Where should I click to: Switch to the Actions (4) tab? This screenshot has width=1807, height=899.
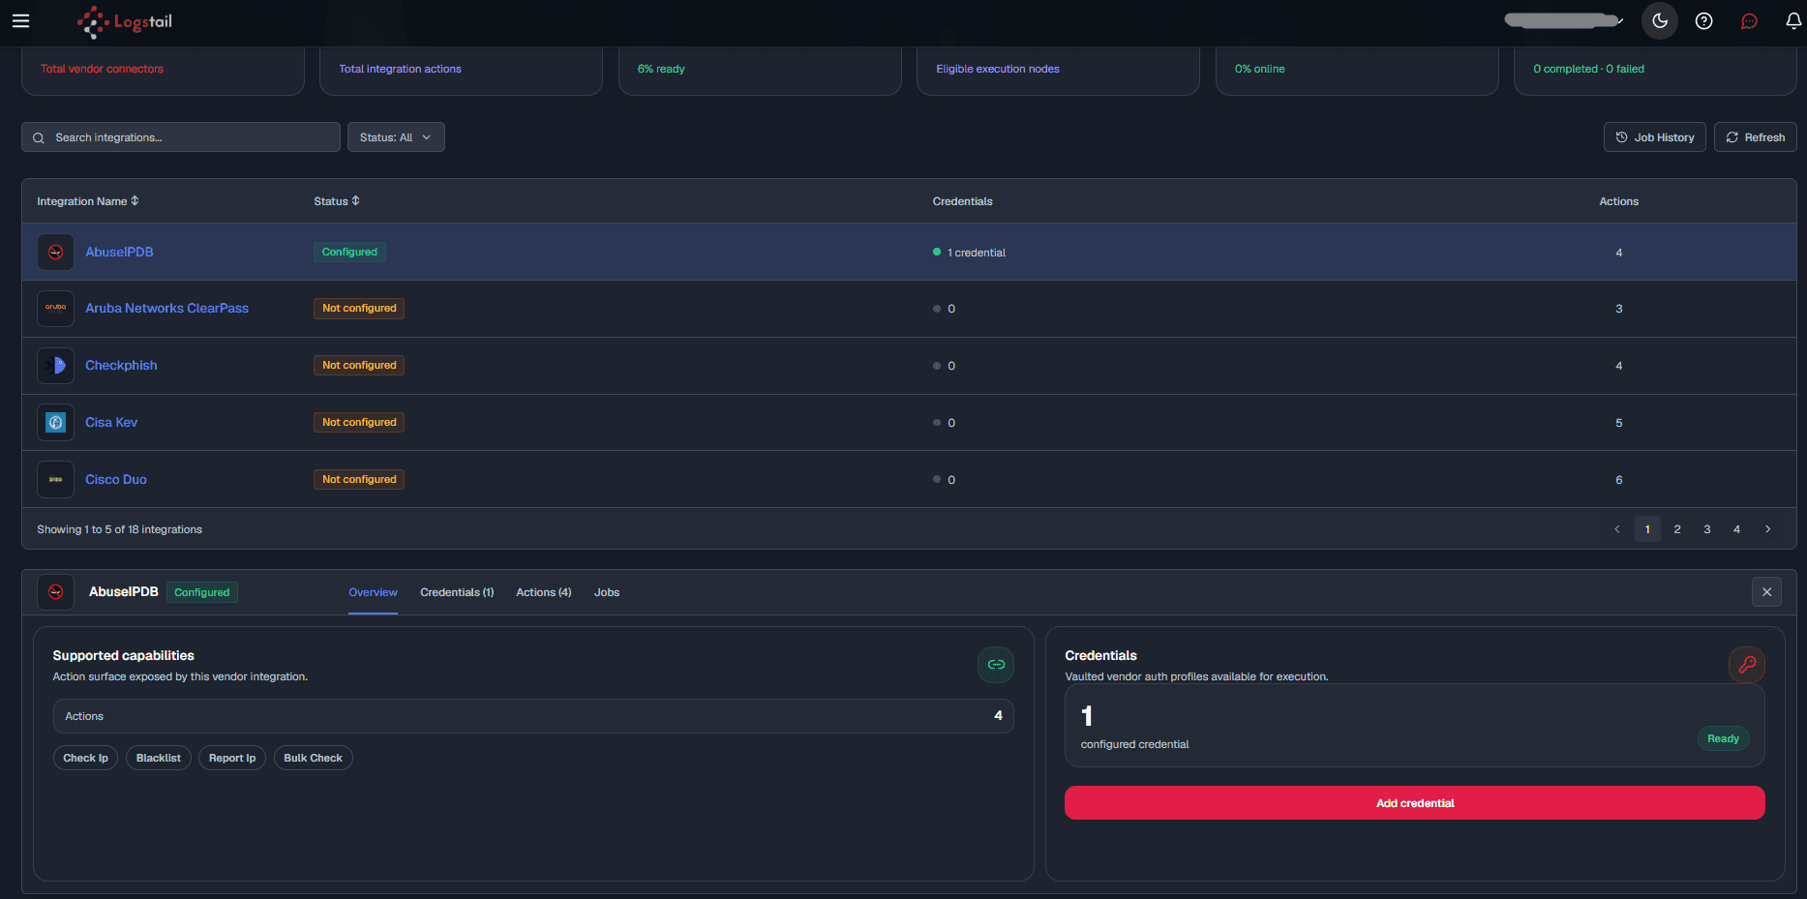point(544,592)
